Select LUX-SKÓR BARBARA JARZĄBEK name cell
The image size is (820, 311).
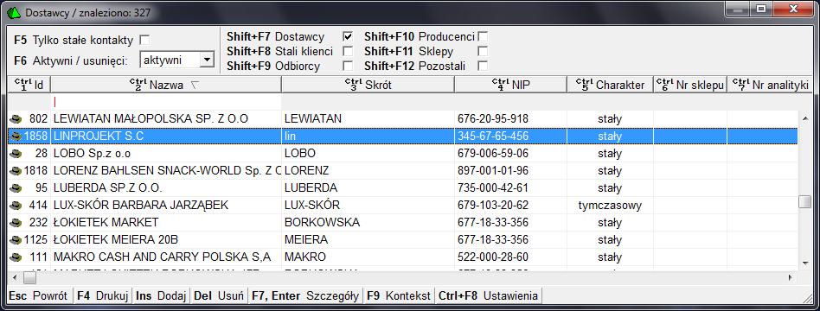click(166, 206)
